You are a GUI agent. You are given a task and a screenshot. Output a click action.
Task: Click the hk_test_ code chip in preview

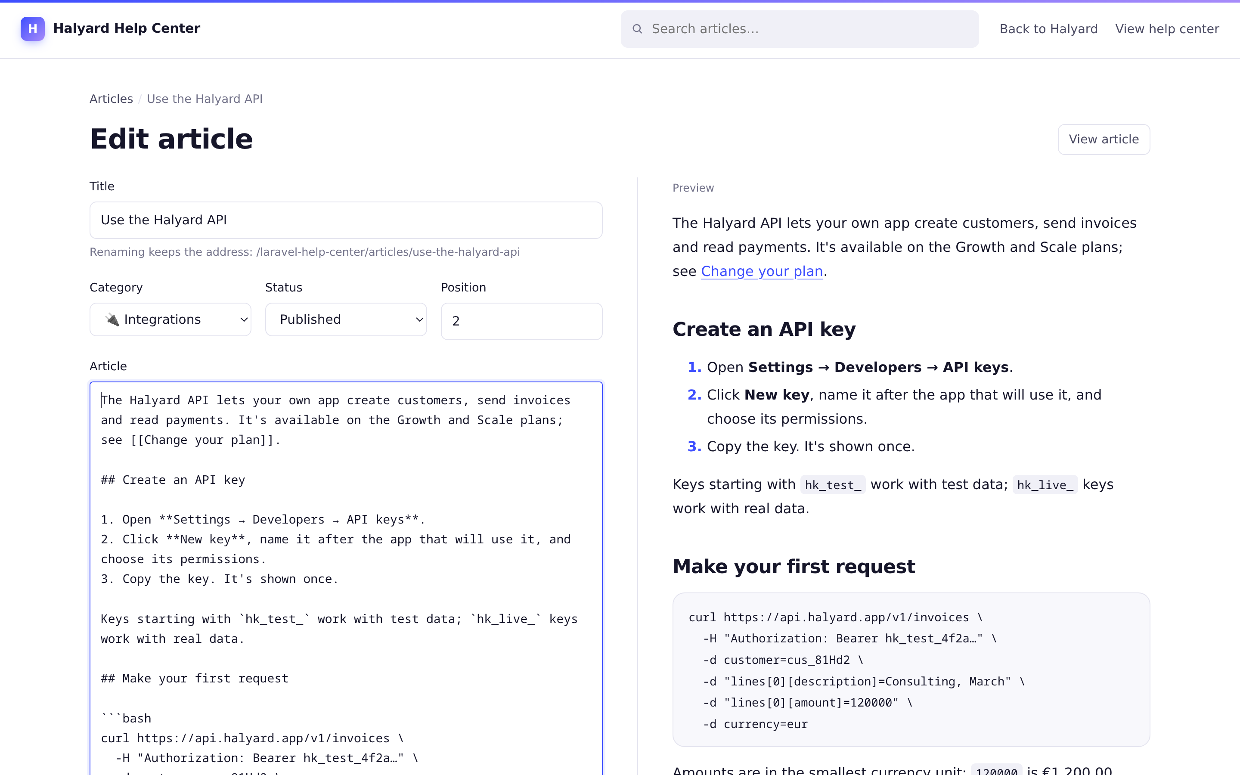click(x=833, y=485)
